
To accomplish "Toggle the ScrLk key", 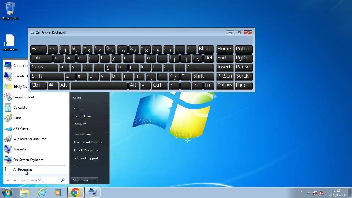I will [x=244, y=76].
